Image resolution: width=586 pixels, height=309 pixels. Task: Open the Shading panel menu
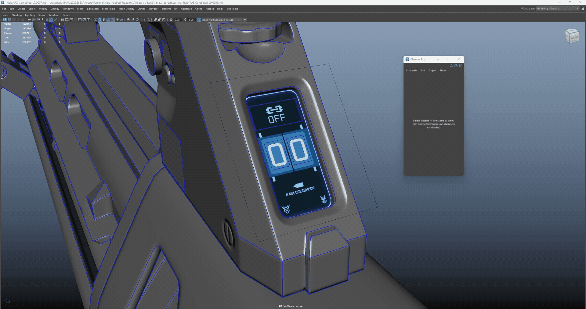tap(17, 15)
